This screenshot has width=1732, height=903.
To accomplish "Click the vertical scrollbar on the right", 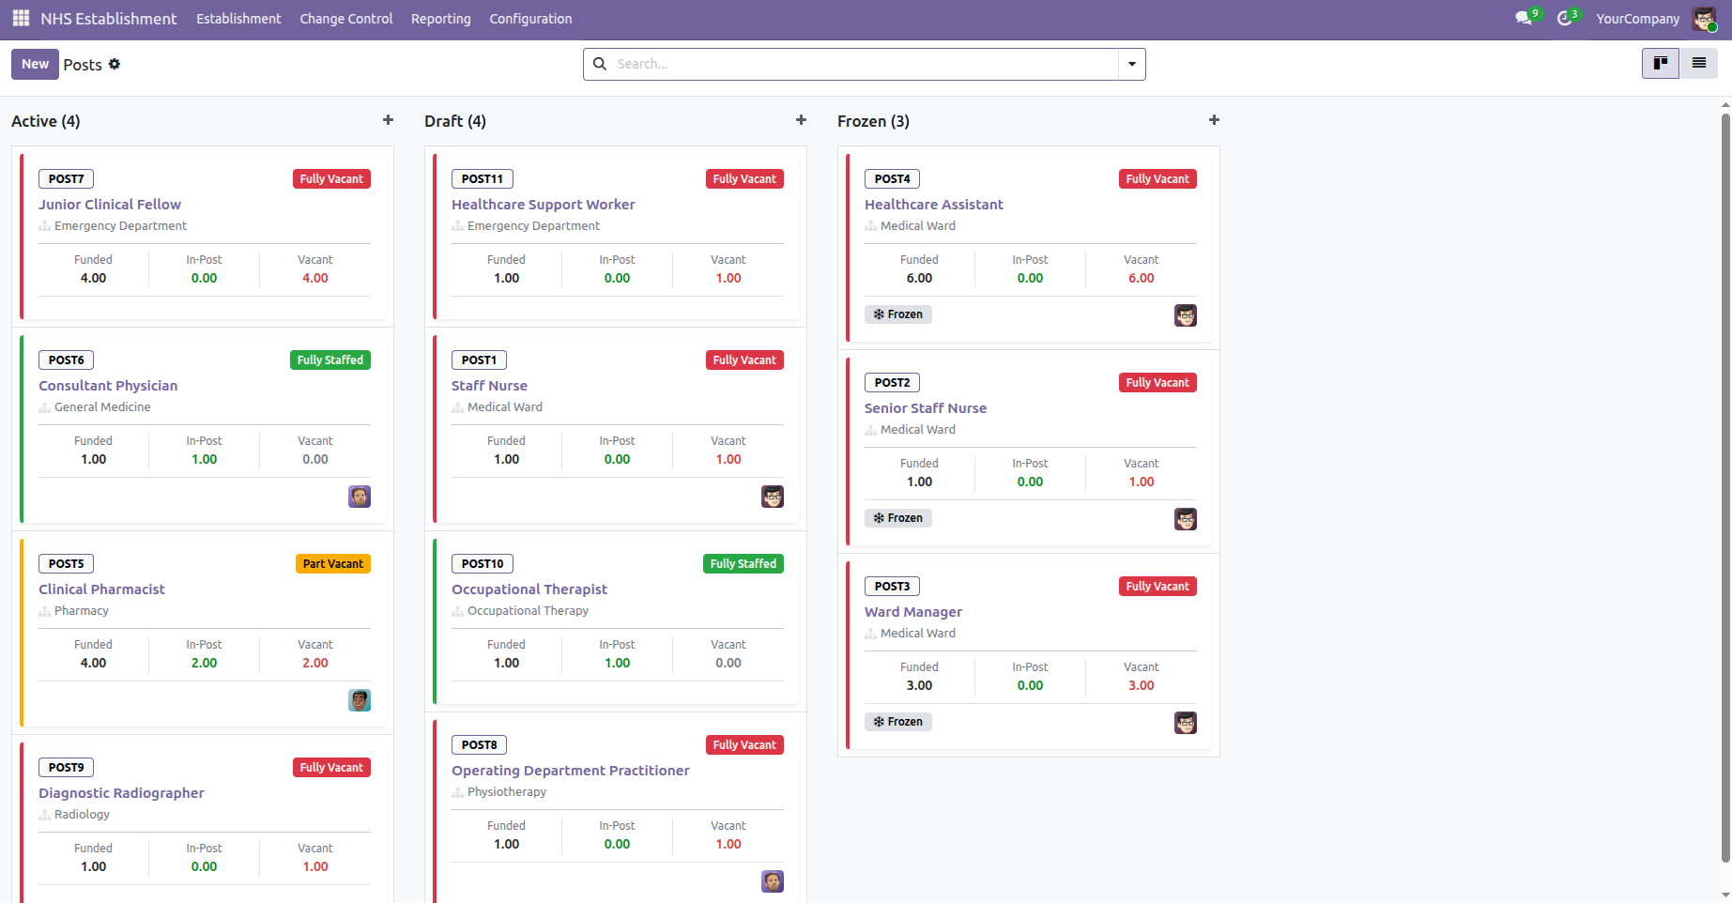I will (x=1725, y=488).
